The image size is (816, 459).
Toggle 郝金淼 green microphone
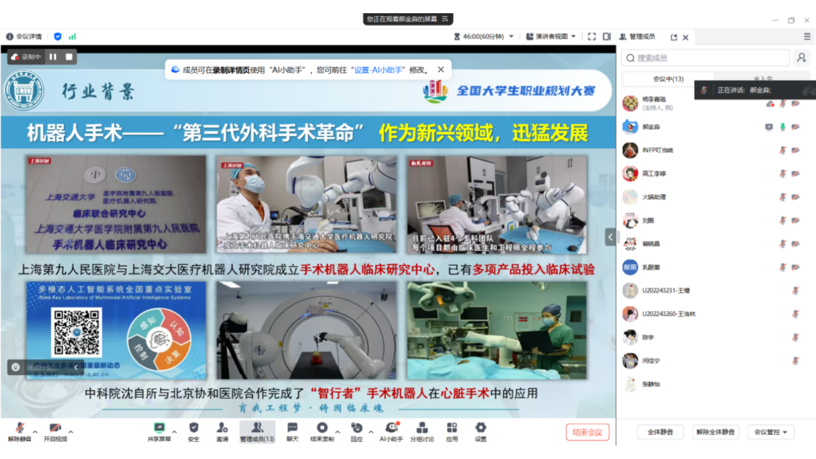pyautogui.click(x=782, y=127)
